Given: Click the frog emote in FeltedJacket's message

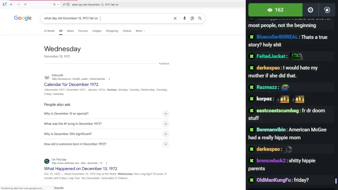Looking at the screenshot, I should point(296,56).
